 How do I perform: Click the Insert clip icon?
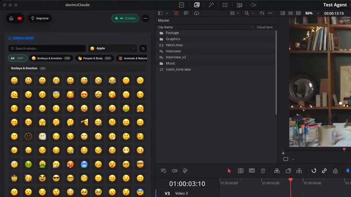pos(277,171)
